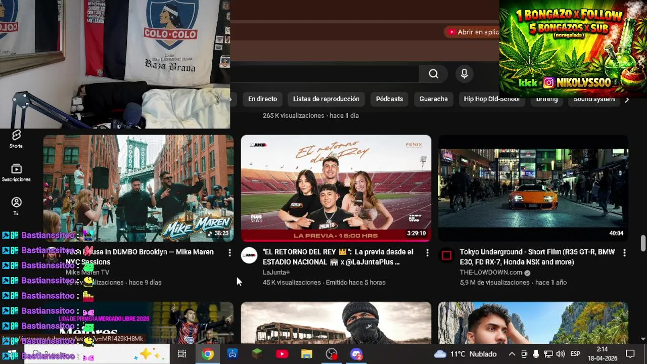This screenshot has height=364, width=647.
Task: Play the Tokyo Underground car thumbnail
Action: pos(533,188)
